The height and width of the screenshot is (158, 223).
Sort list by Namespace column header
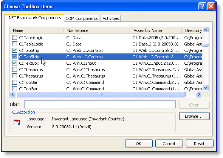pyautogui.click(x=97, y=30)
